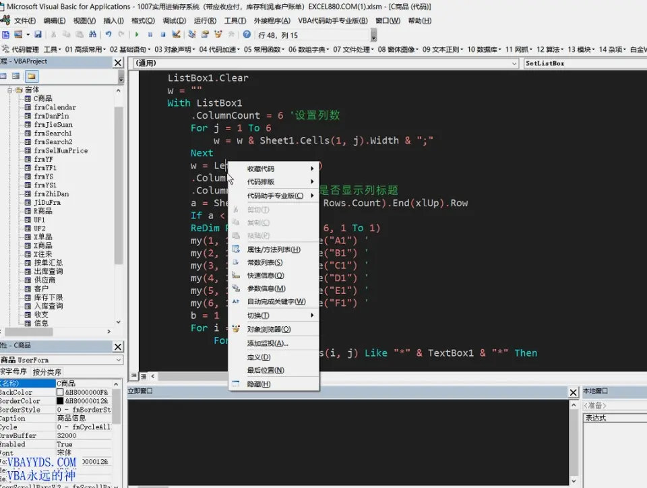The image size is (647, 488).
Task: Open the VBA代码助手专业版(B) menu
Action: click(x=332, y=21)
